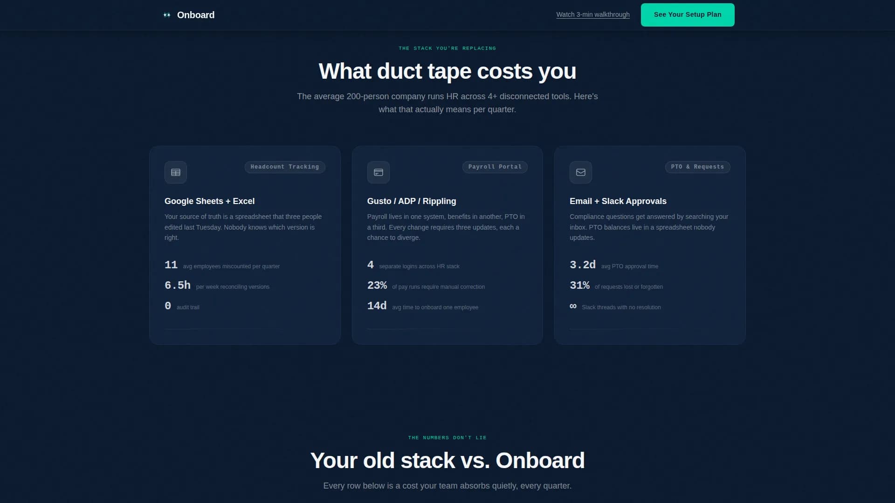Click THE NUMBERS DON'T LIE label
Image resolution: width=895 pixels, height=503 pixels.
[x=447, y=438]
